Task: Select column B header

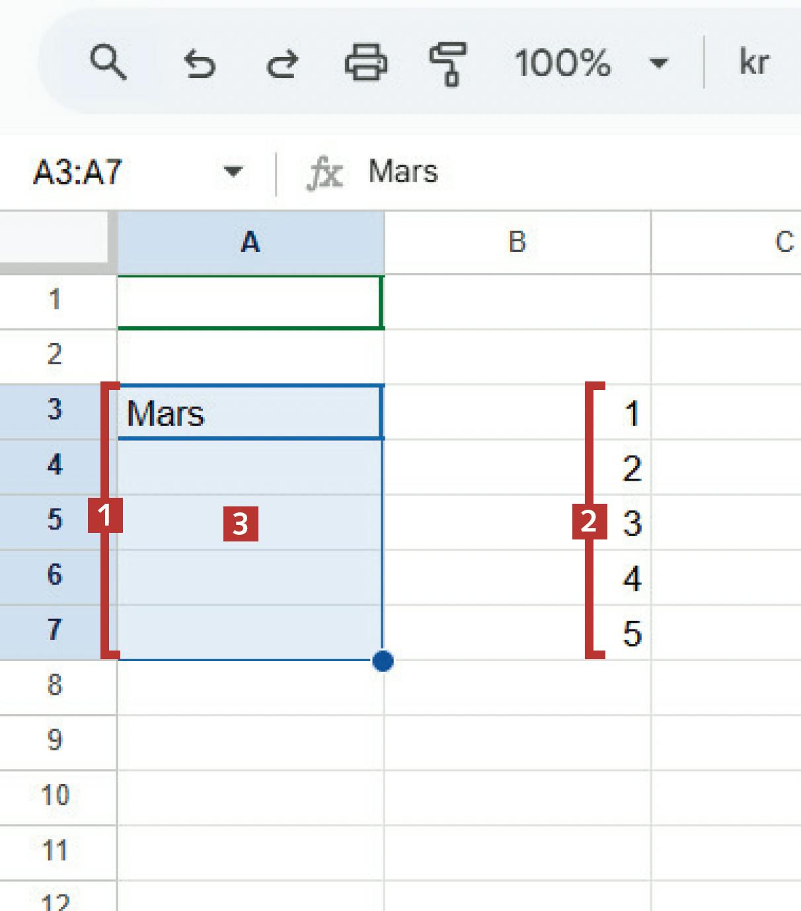Action: pyautogui.click(x=517, y=242)
